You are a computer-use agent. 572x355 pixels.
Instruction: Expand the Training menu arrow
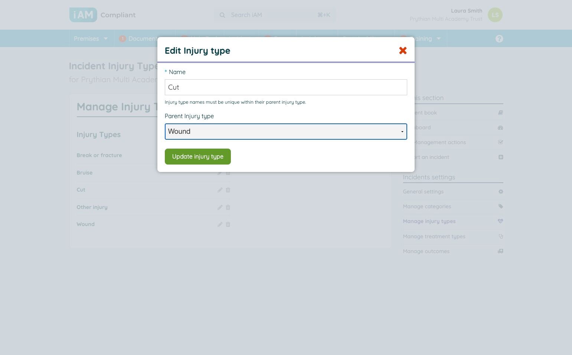(439, 39)
